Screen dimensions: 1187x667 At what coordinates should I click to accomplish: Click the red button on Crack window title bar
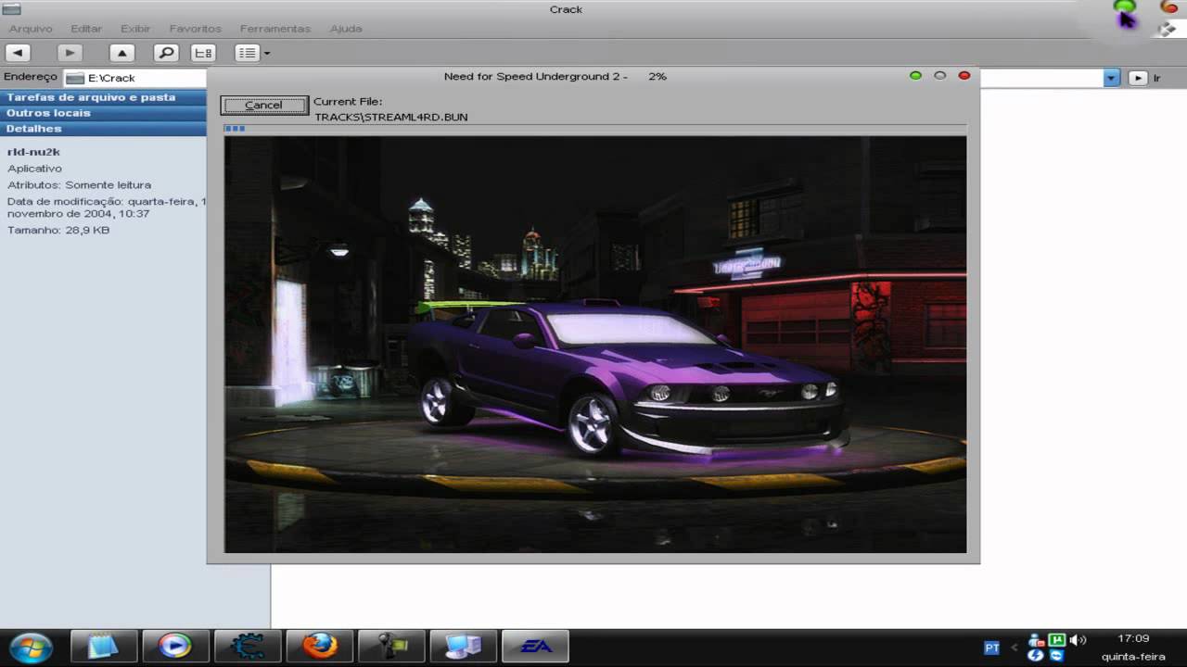tap(1169, 6)
